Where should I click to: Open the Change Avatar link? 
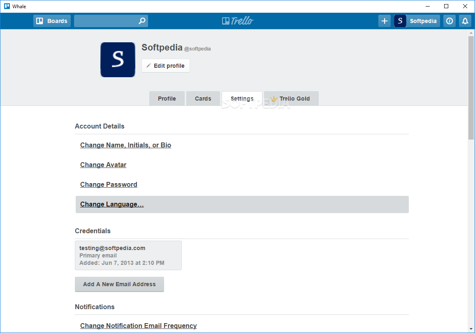click(x=103, y=165)
